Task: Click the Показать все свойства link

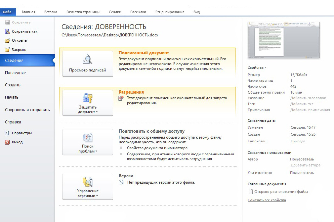Action: click(266, 200)
